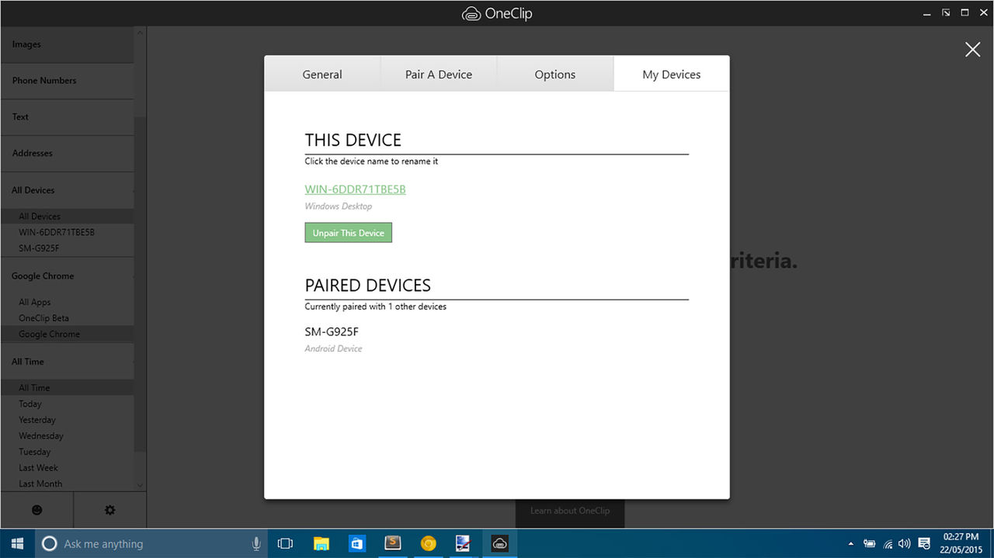Filter clips to Last Month
This screenshot has width=994, height=558.
click(x=68, y=483)
